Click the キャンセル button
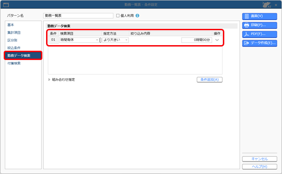The image size is (282, 174). [260, 159]
